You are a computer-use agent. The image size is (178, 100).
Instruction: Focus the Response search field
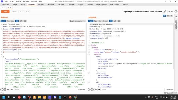pyautogui.click(x=133, y=89)
